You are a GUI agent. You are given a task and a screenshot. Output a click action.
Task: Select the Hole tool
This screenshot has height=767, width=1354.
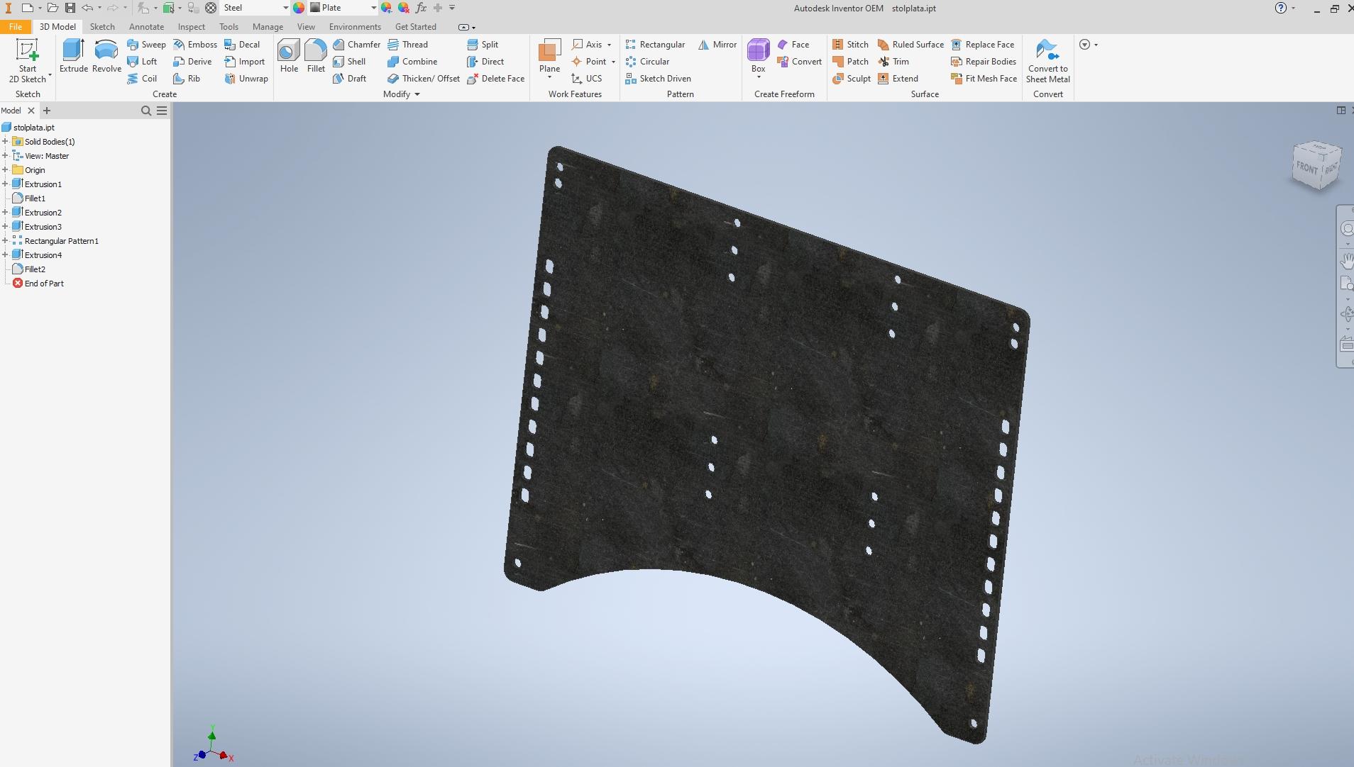pos(289,56)
